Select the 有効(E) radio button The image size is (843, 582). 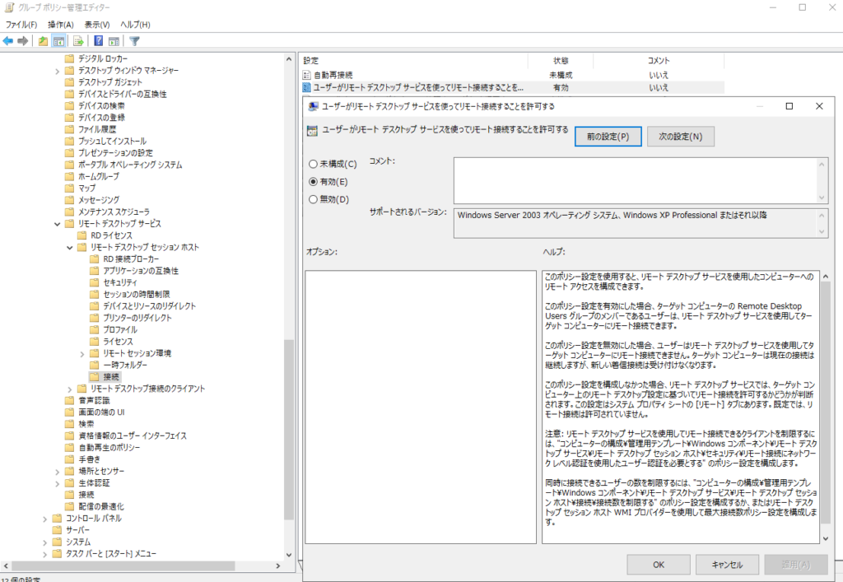pos(313,182)
